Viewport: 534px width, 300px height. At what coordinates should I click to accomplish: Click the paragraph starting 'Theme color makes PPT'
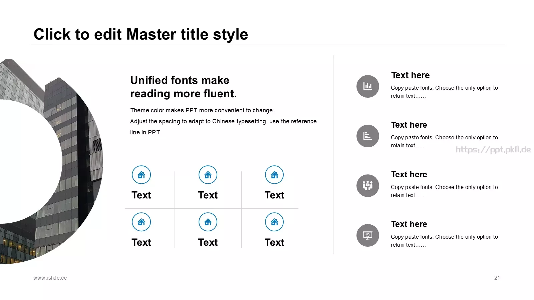point(223,121)
